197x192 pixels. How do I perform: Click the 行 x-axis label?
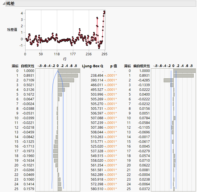point(65,59)
